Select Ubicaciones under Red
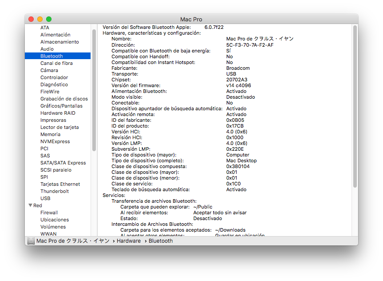This screenshot has height=281, width=383. [55, 220]
